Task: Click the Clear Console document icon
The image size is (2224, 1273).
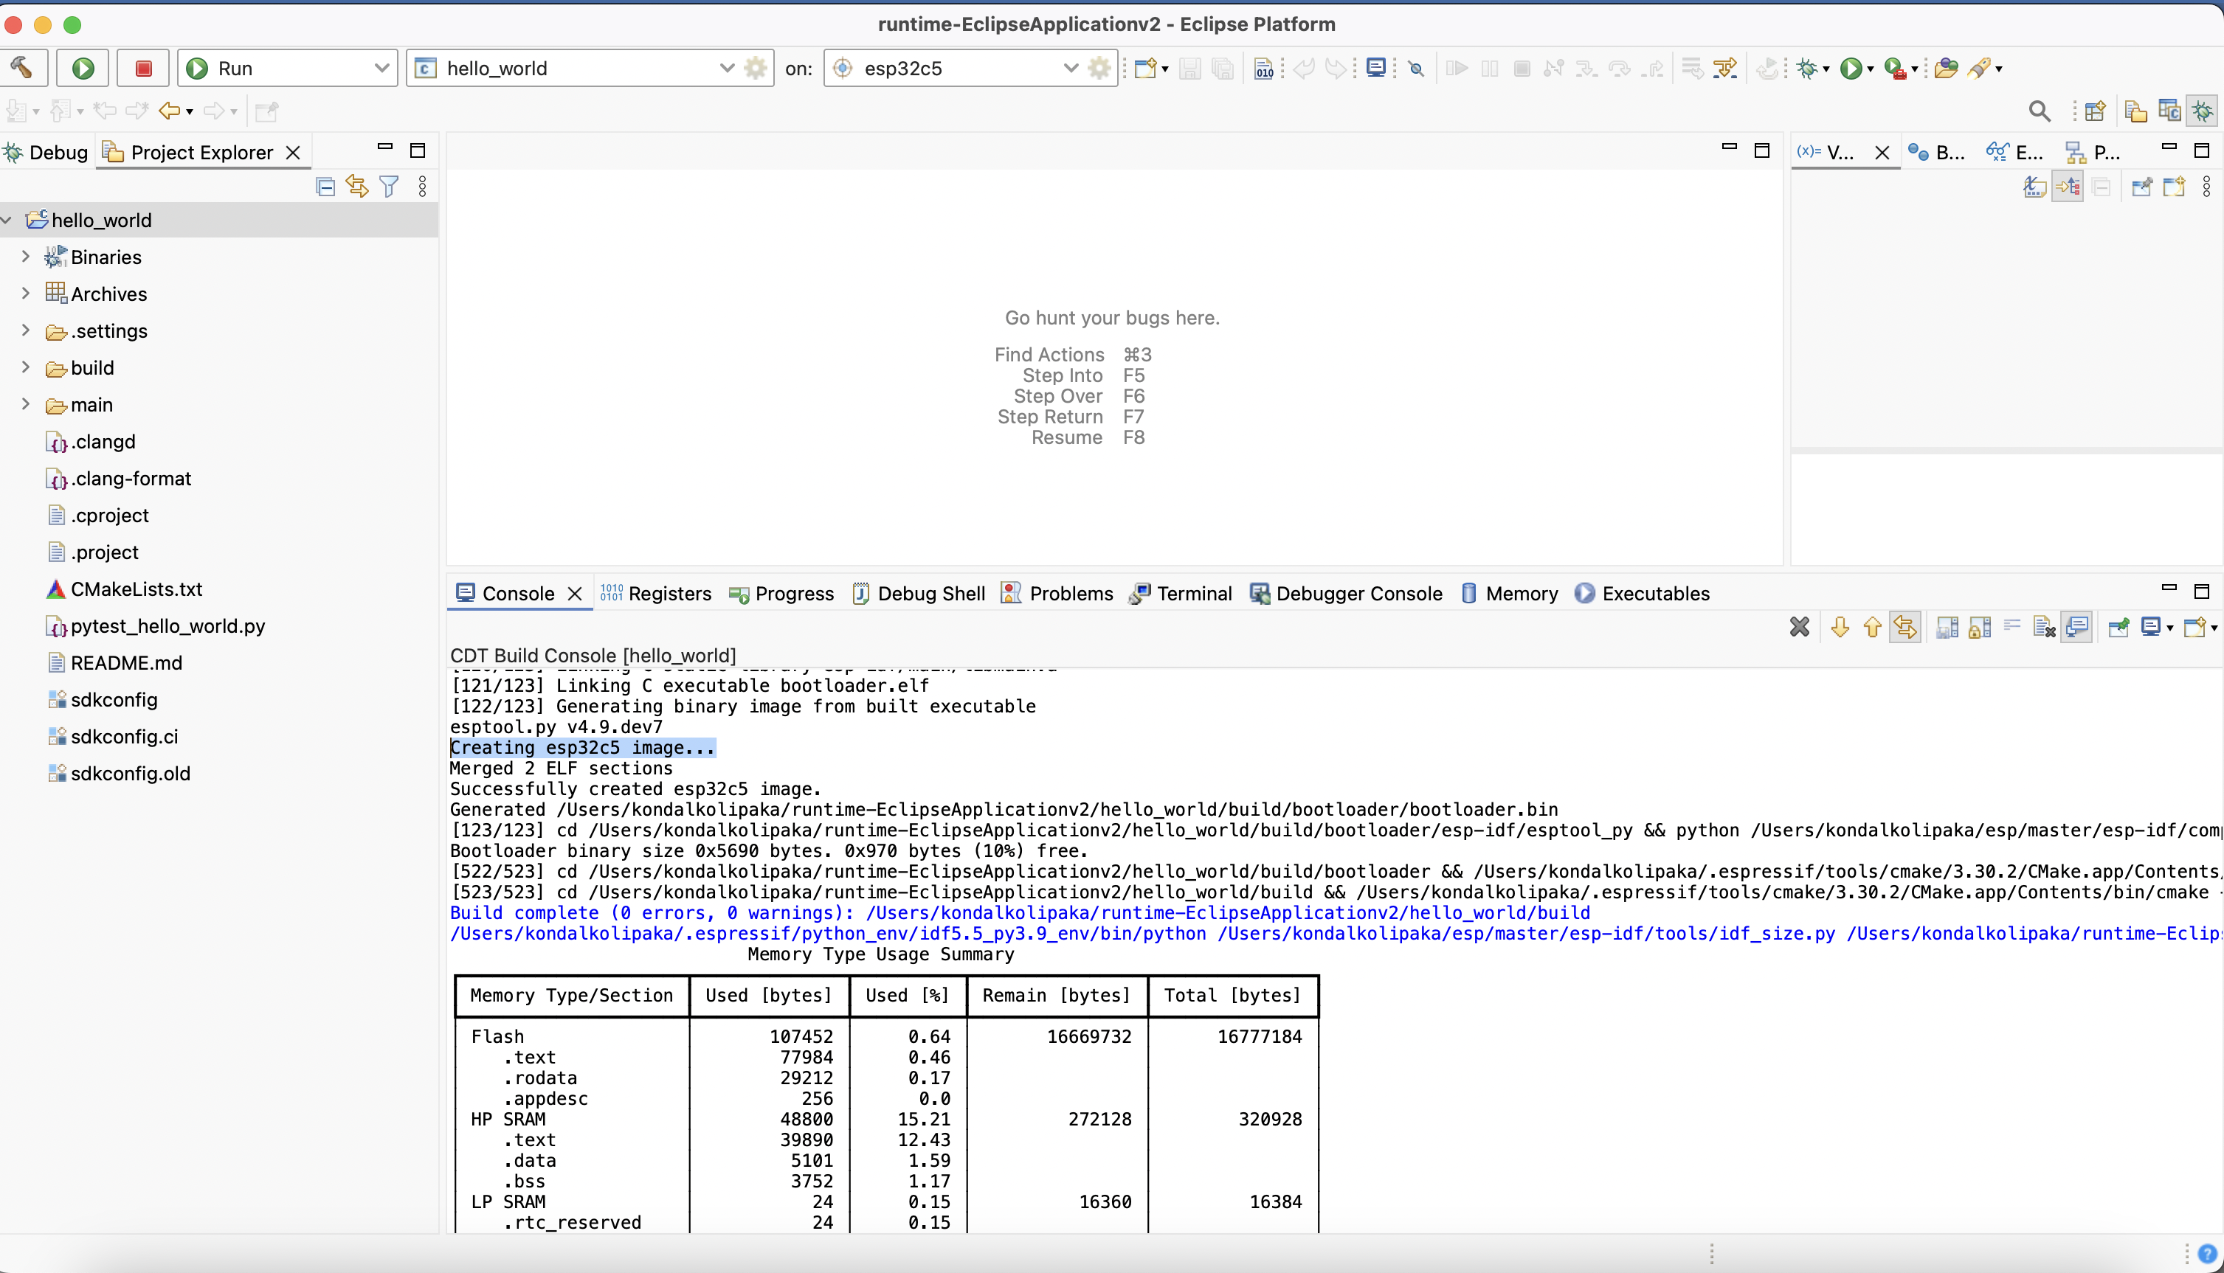Action: pyautogui.click(x=2044, y=627)
